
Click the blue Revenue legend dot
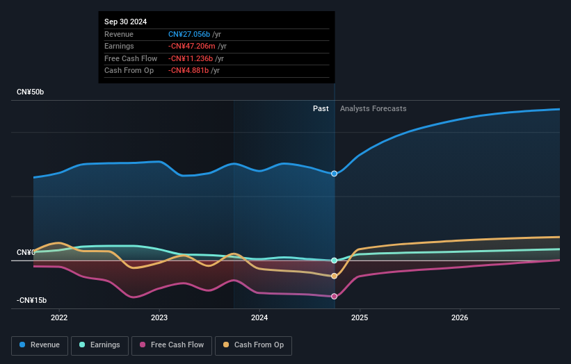point(22,345)
